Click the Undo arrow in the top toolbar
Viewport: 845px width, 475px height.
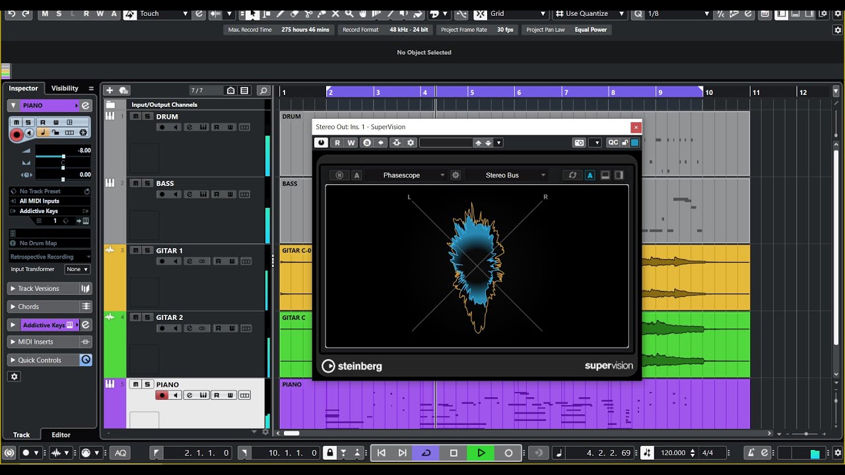click(11, 13)
